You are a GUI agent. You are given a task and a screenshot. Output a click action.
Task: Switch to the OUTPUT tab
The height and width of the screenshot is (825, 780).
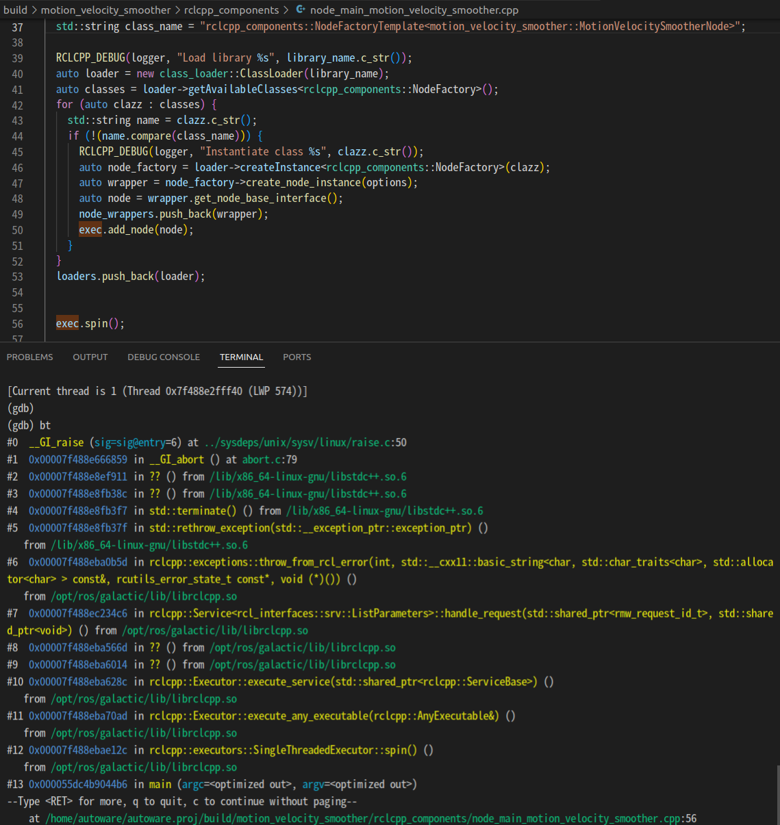click(90, 357)
